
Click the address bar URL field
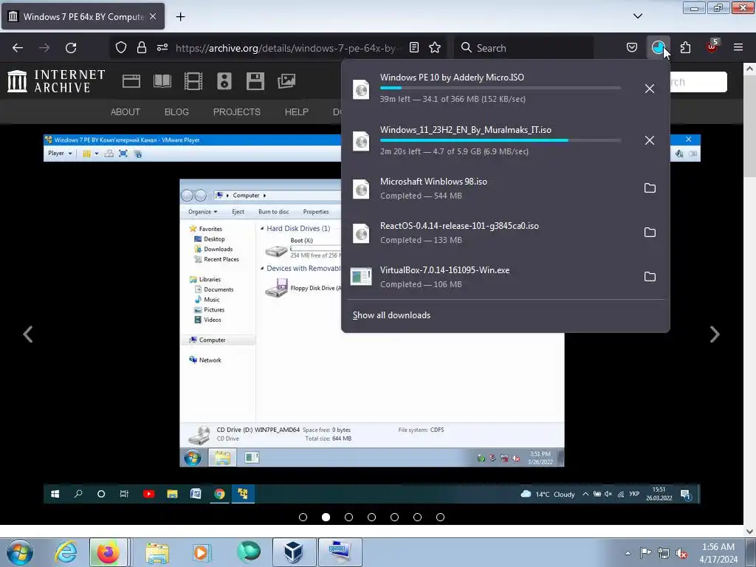click(287, 48)
